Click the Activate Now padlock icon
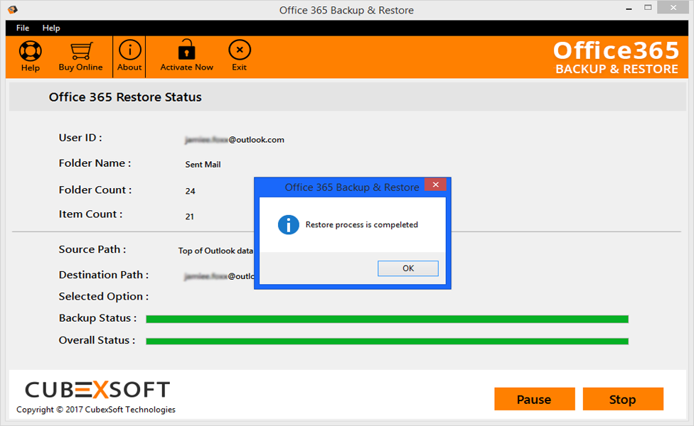 [186, 50]
